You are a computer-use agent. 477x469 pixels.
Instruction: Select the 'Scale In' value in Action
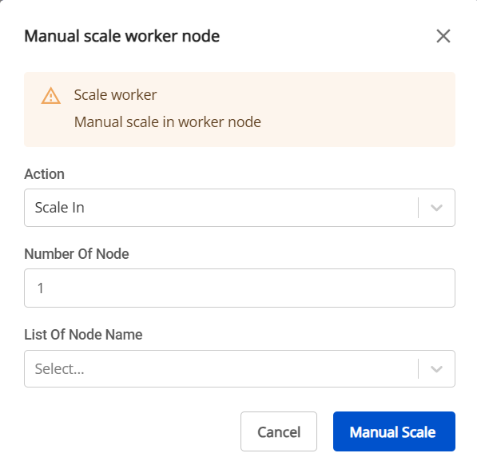(x=60, y=208)
